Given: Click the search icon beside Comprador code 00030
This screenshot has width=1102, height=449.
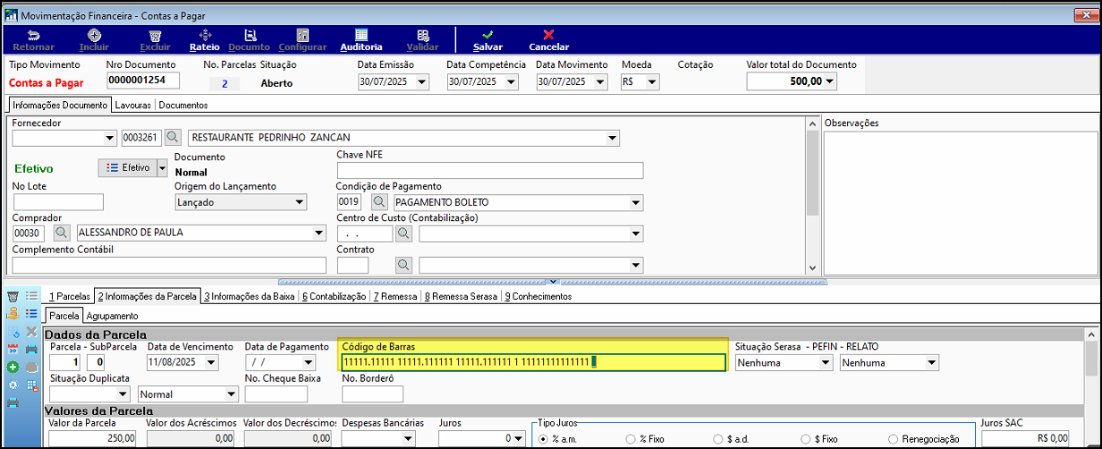Looking at the screenshot, I should tap(63, 233).
